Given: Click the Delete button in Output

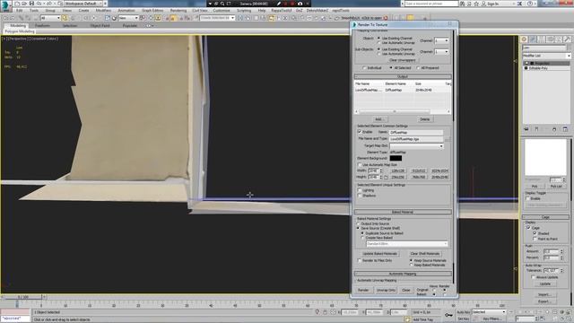Looking at the screenshot, I should (x=424, y=119).
